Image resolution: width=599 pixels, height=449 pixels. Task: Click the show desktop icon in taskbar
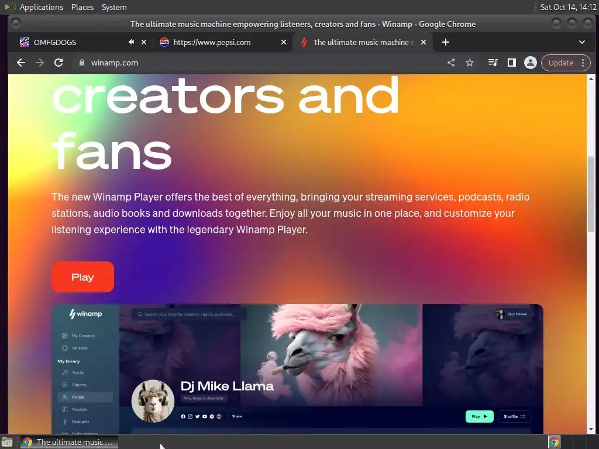pos(7,443)
